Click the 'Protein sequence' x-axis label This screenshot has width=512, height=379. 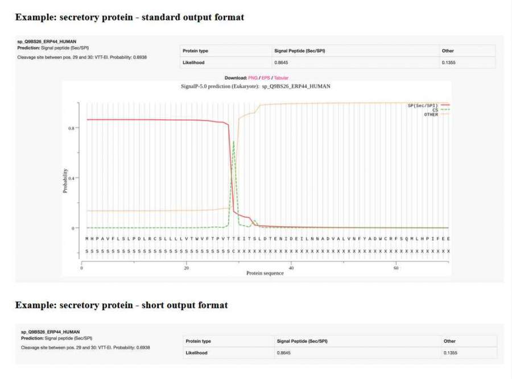[x=265, y=273]
